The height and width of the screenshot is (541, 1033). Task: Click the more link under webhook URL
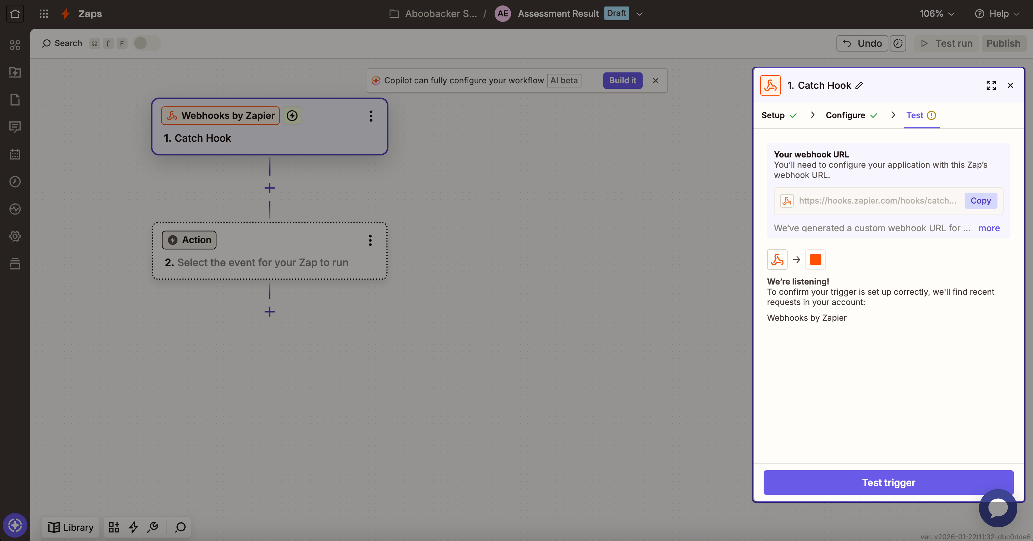tap(989, 228)
